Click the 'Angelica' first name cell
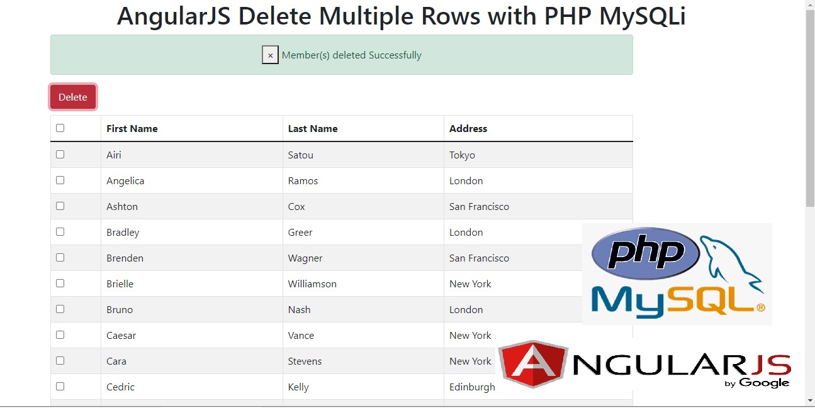Image resolution: width=815 pixels, height=408 pixels. (192, 180)
